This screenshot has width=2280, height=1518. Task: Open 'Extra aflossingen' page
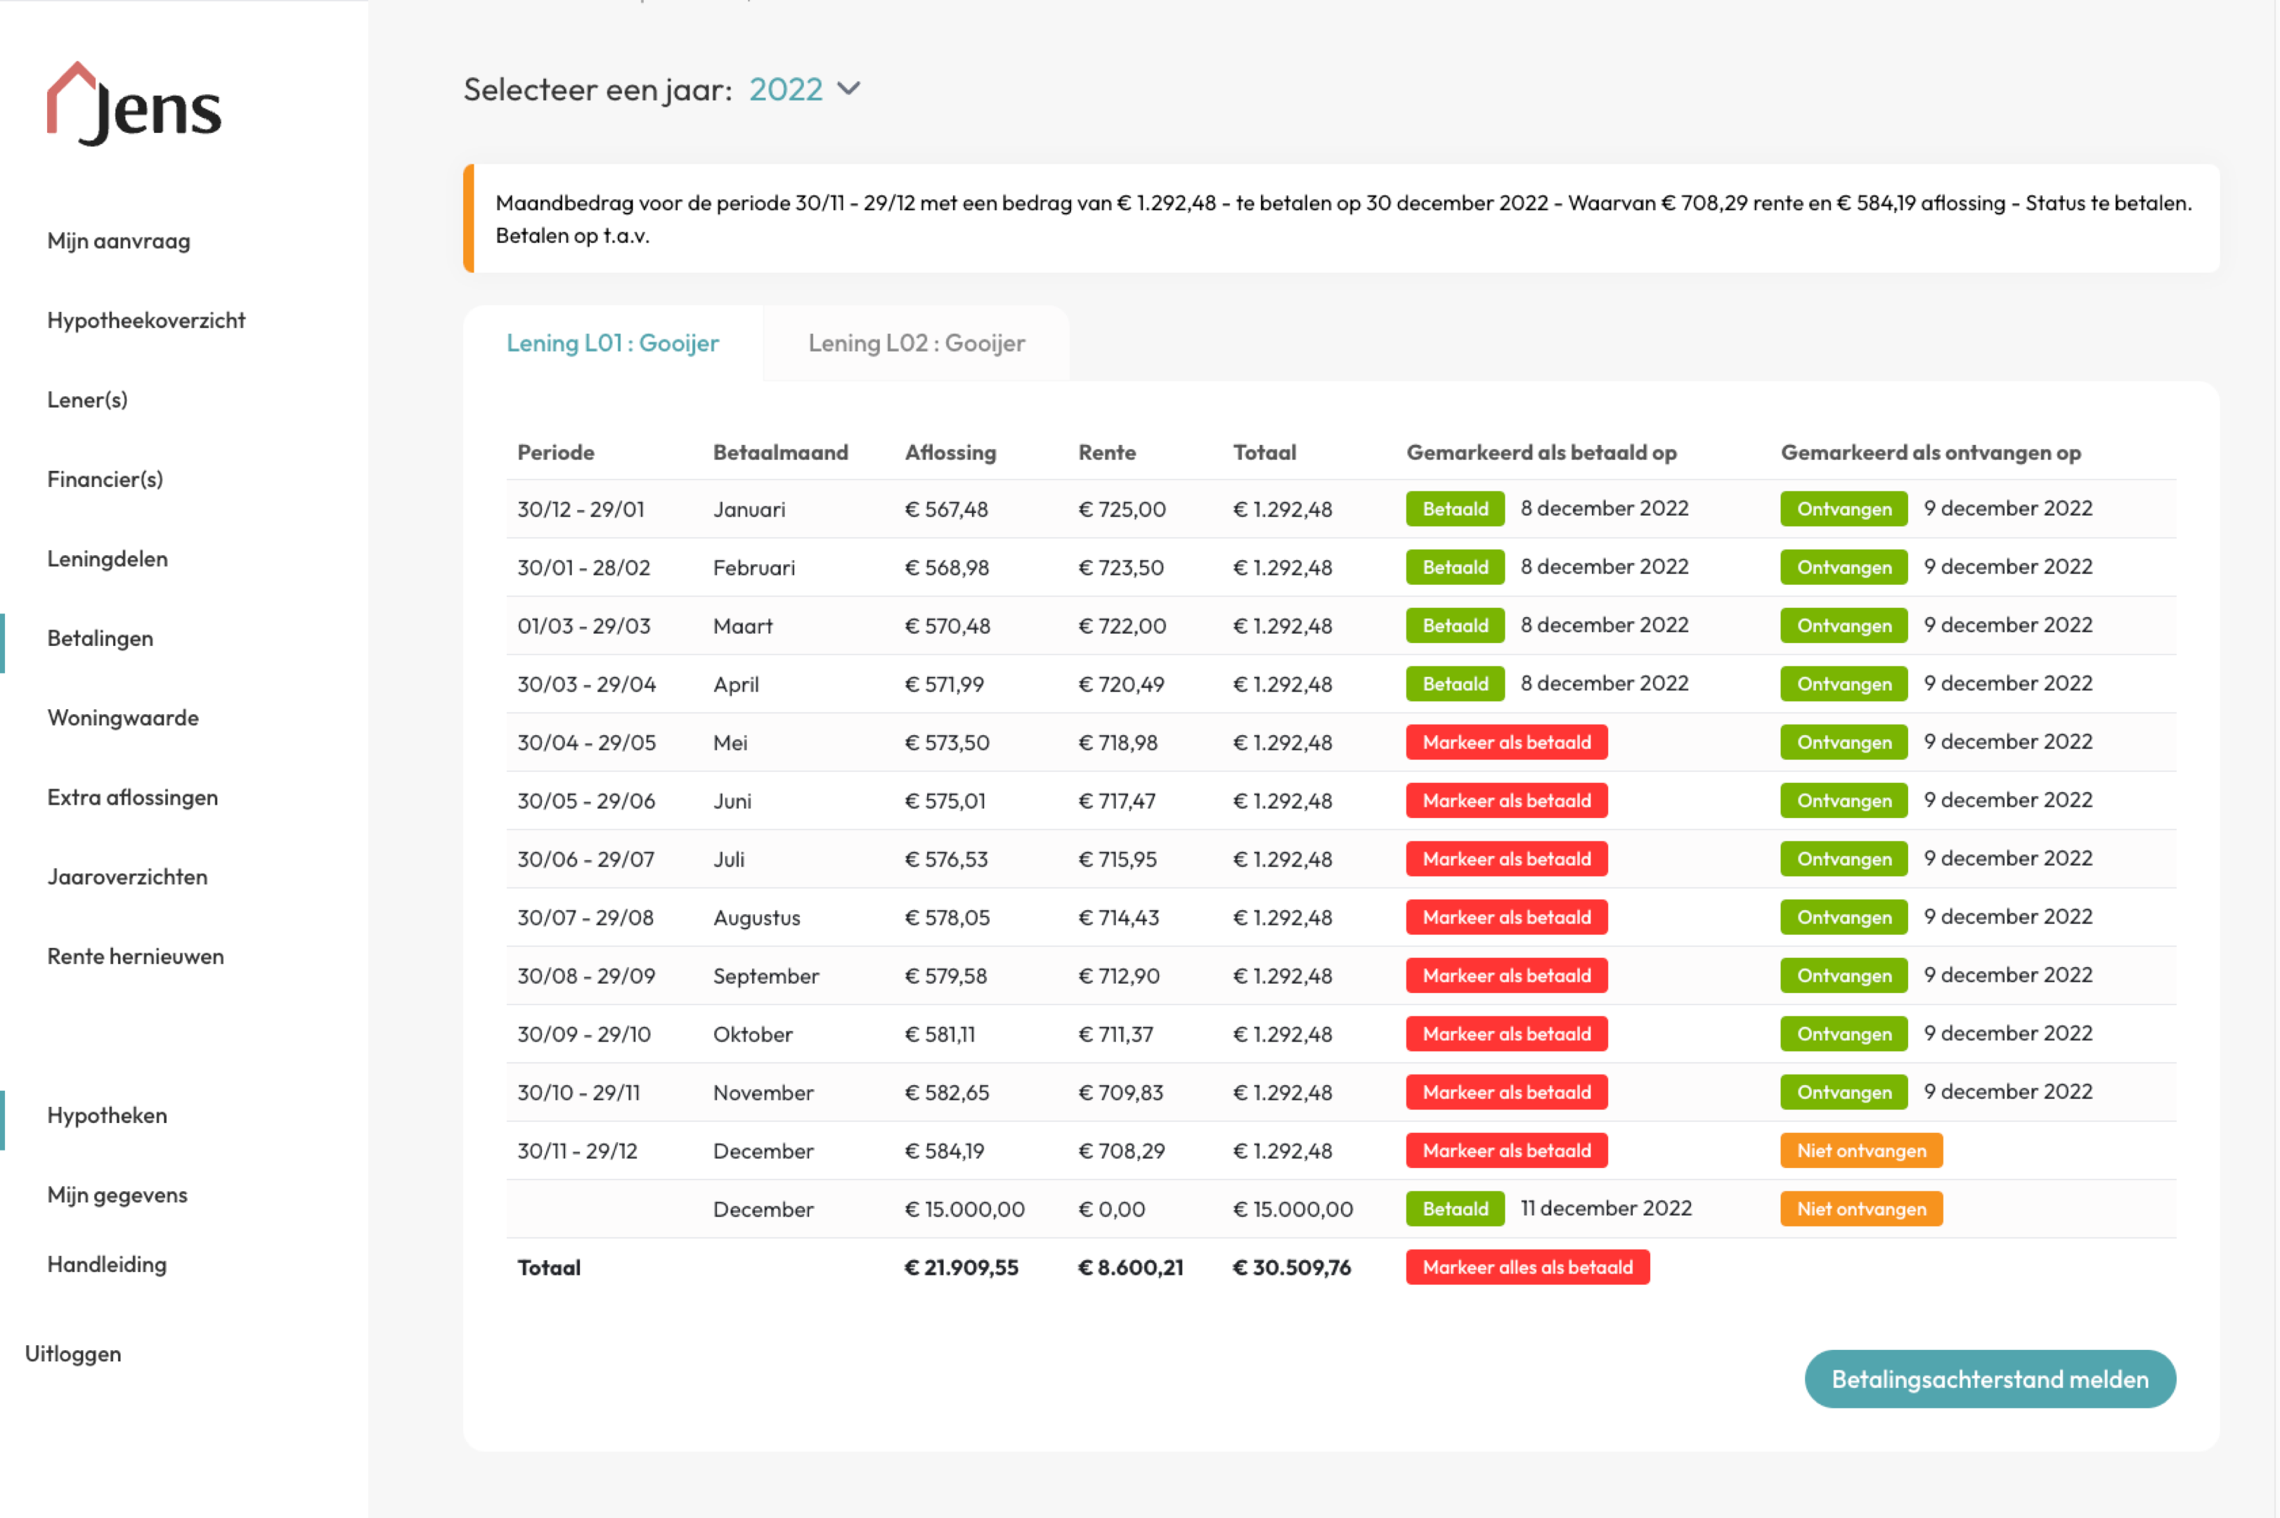click(x=133, y=797)
